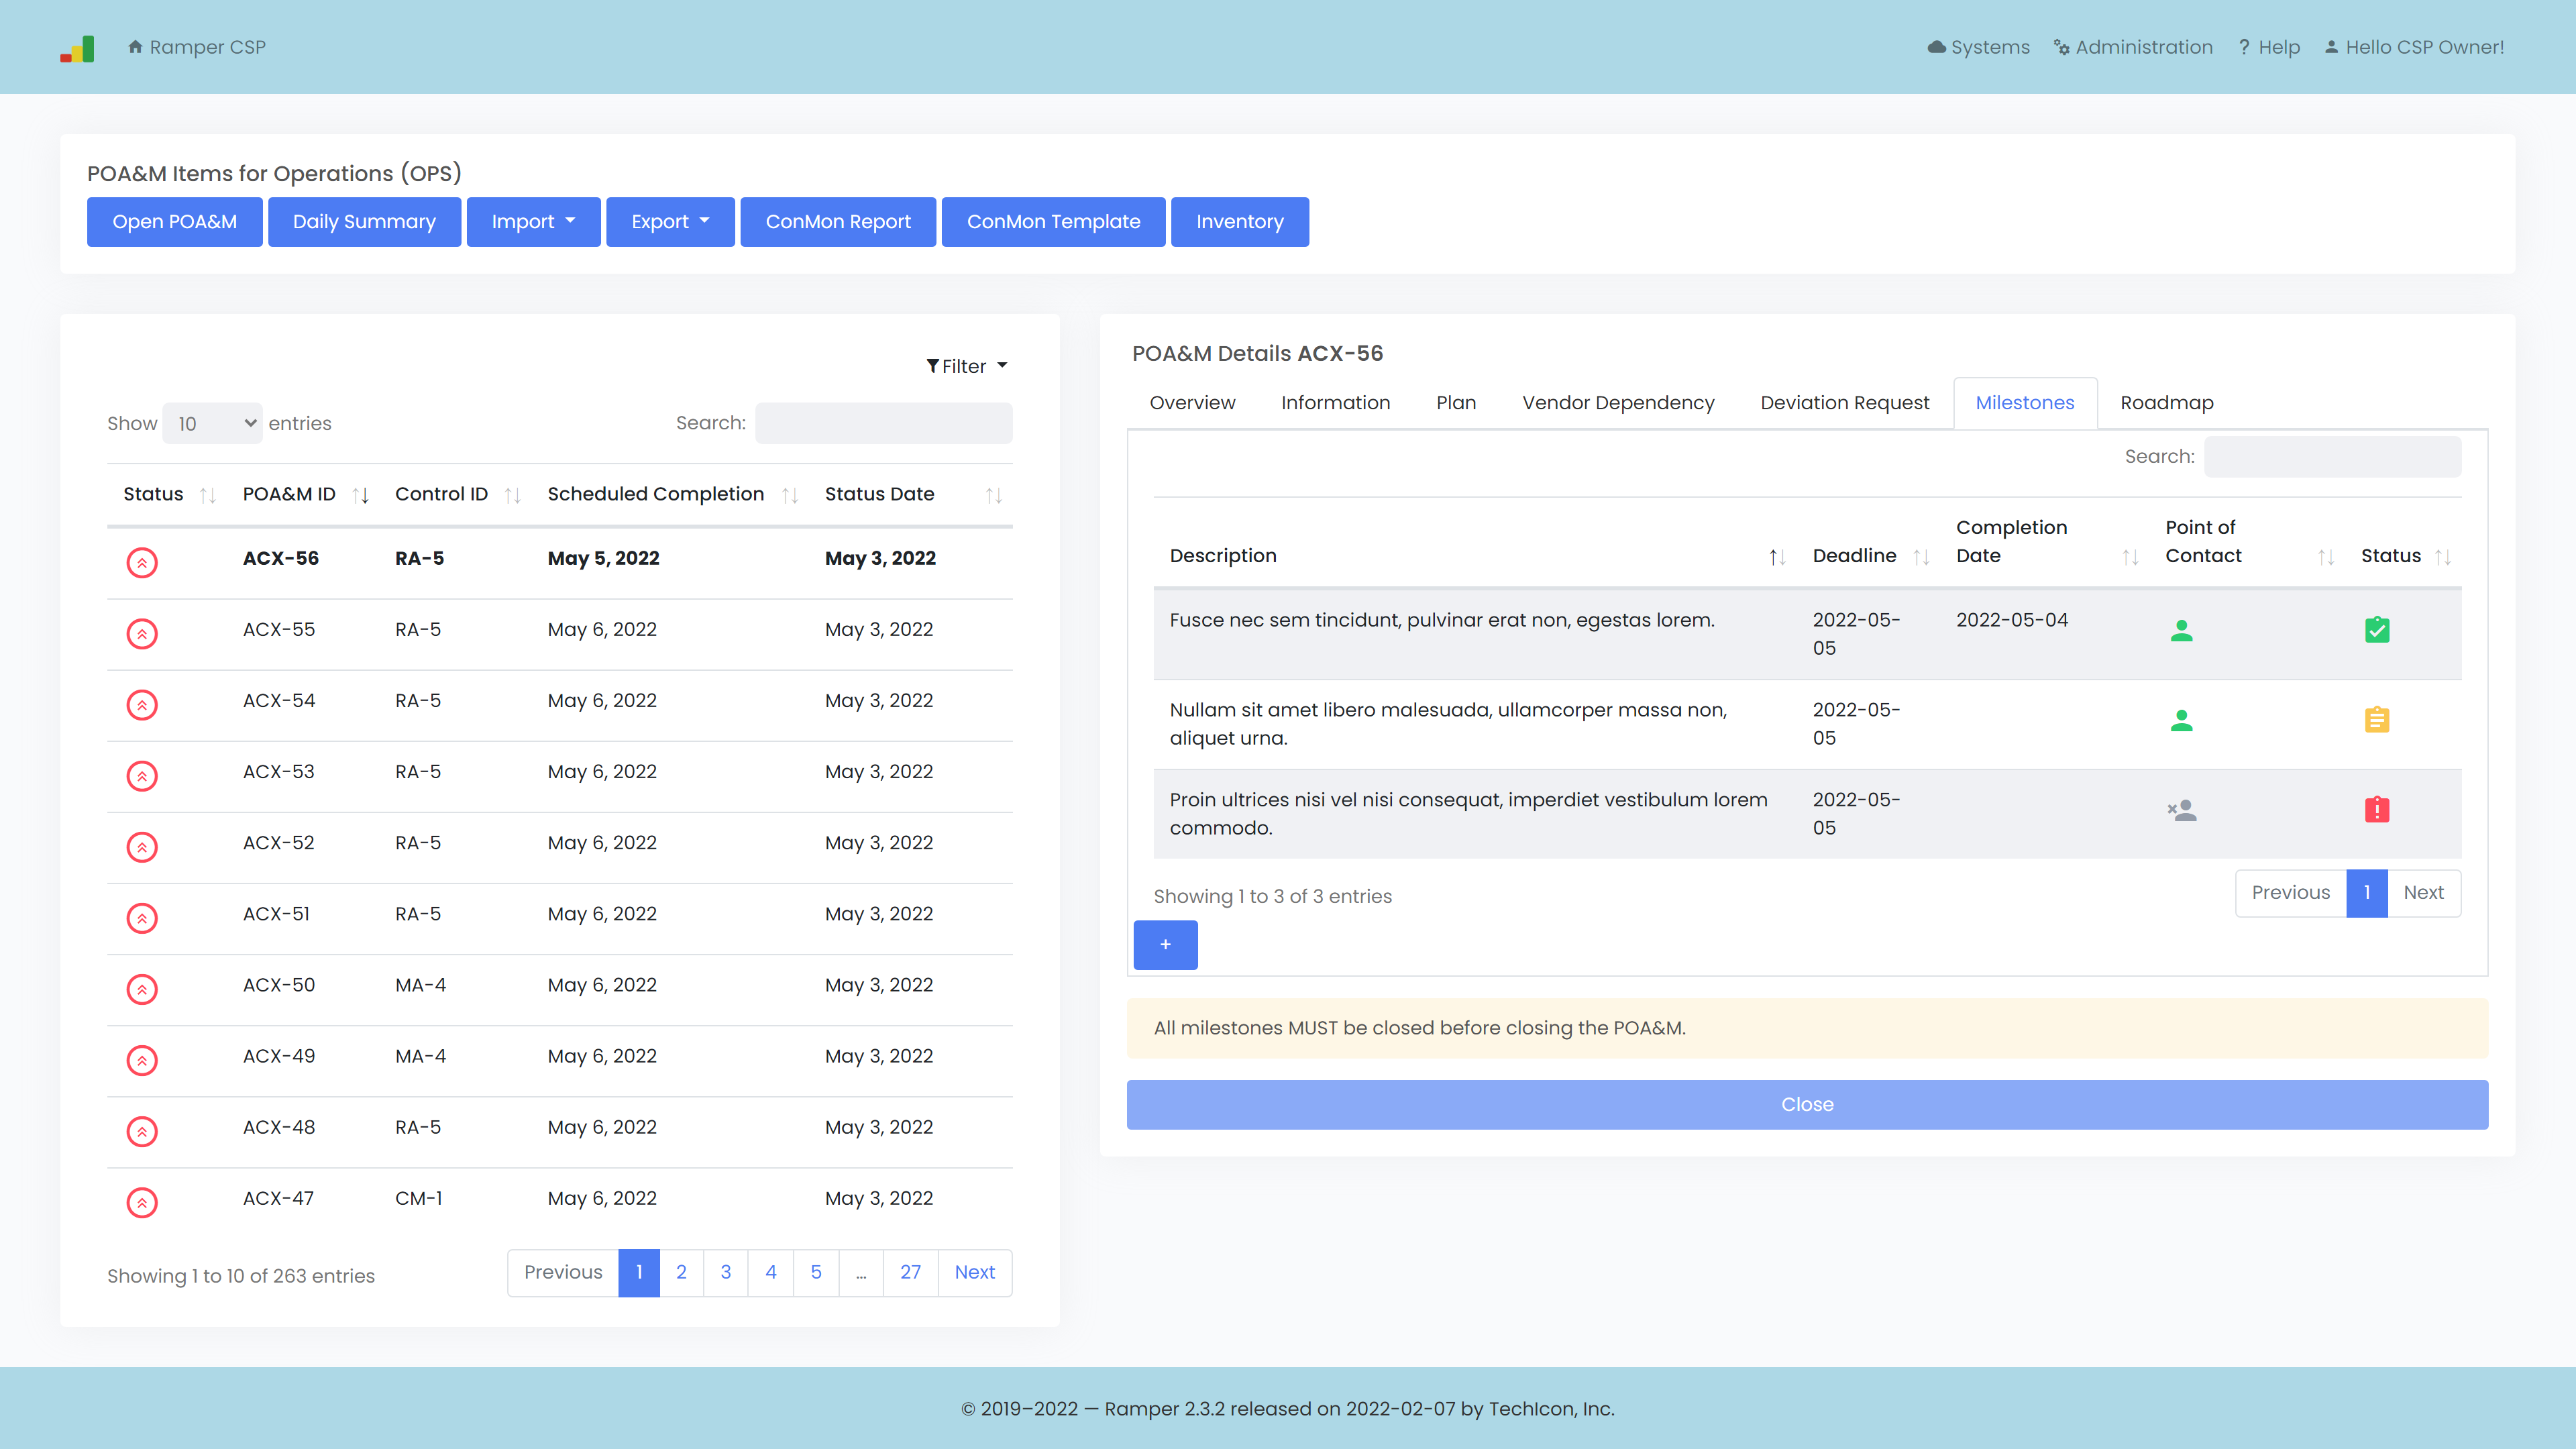Click the green completed clipboard status icon
The image size is (2576, 1449).
(x=2377, y=629)
